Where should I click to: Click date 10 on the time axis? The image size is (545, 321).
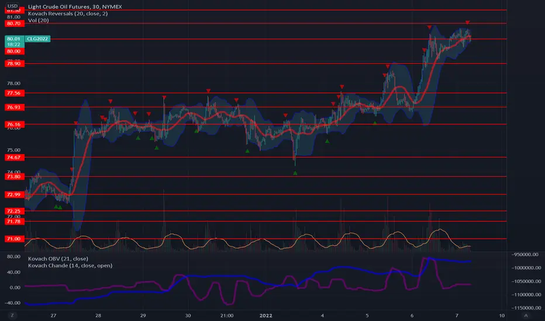502,315
